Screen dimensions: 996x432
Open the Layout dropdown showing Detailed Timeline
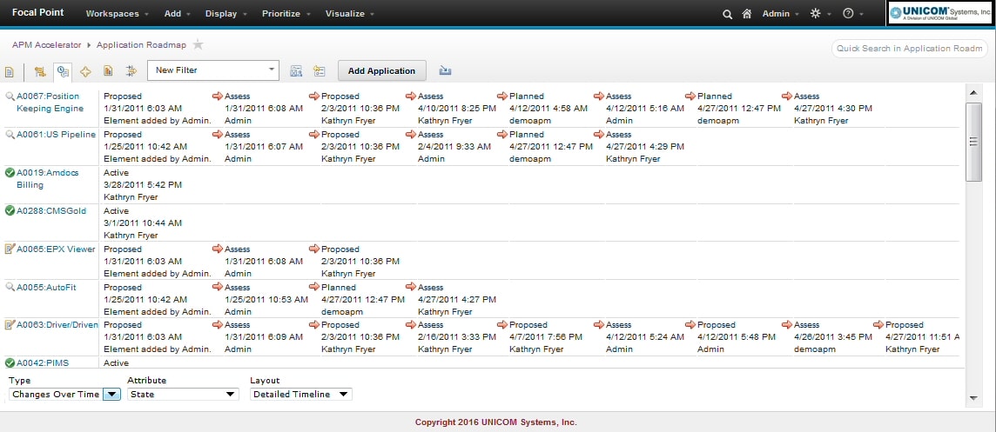301,394
